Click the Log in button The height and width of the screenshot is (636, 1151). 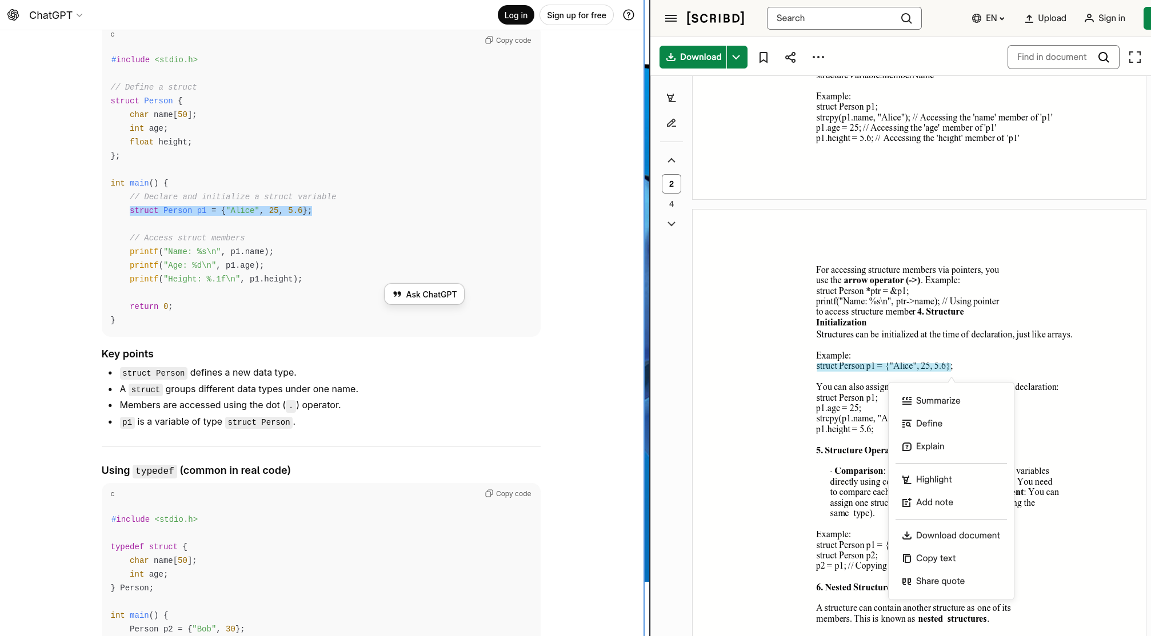515,15
